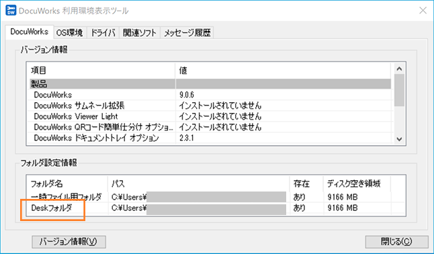The height and width of the screenshot is (254, 434).
Task: Open the ドライバ tab
Action: tap(103, 33)
